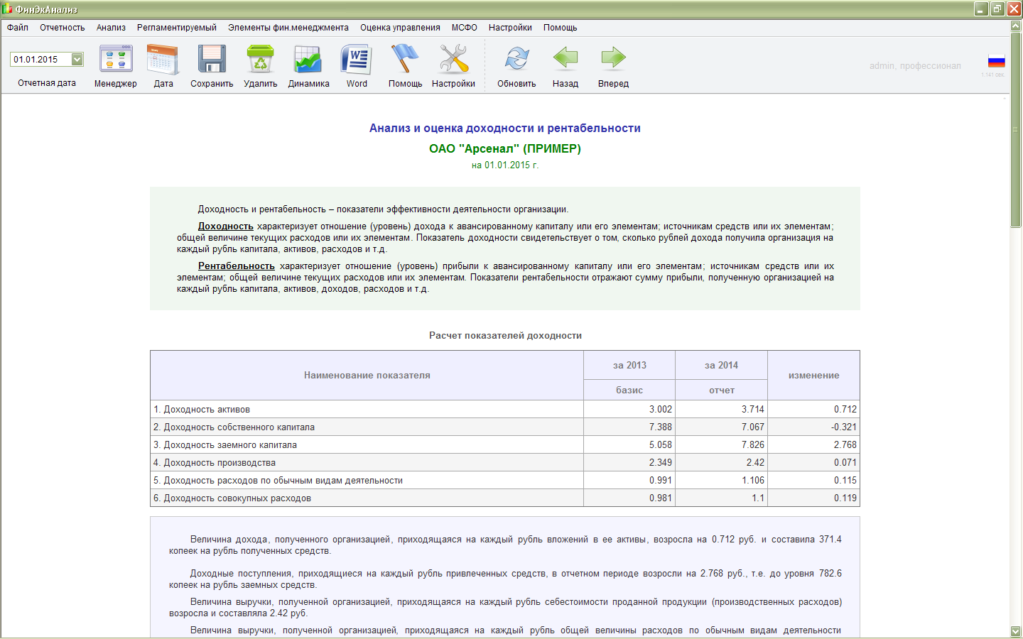Open the Динамика chart tool
Image resolution: width=1023 pixels, height=639 pixels.
pos(308,59)
